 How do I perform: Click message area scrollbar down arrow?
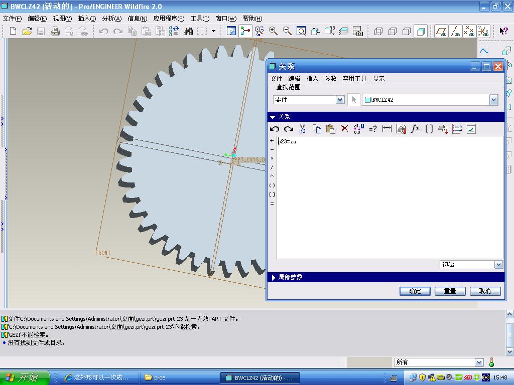coord(510,351)
